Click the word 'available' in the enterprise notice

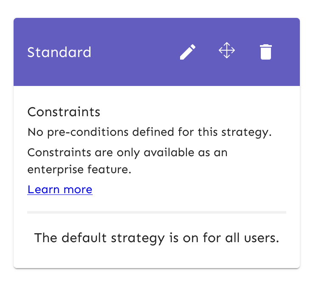tap(169, 152)
